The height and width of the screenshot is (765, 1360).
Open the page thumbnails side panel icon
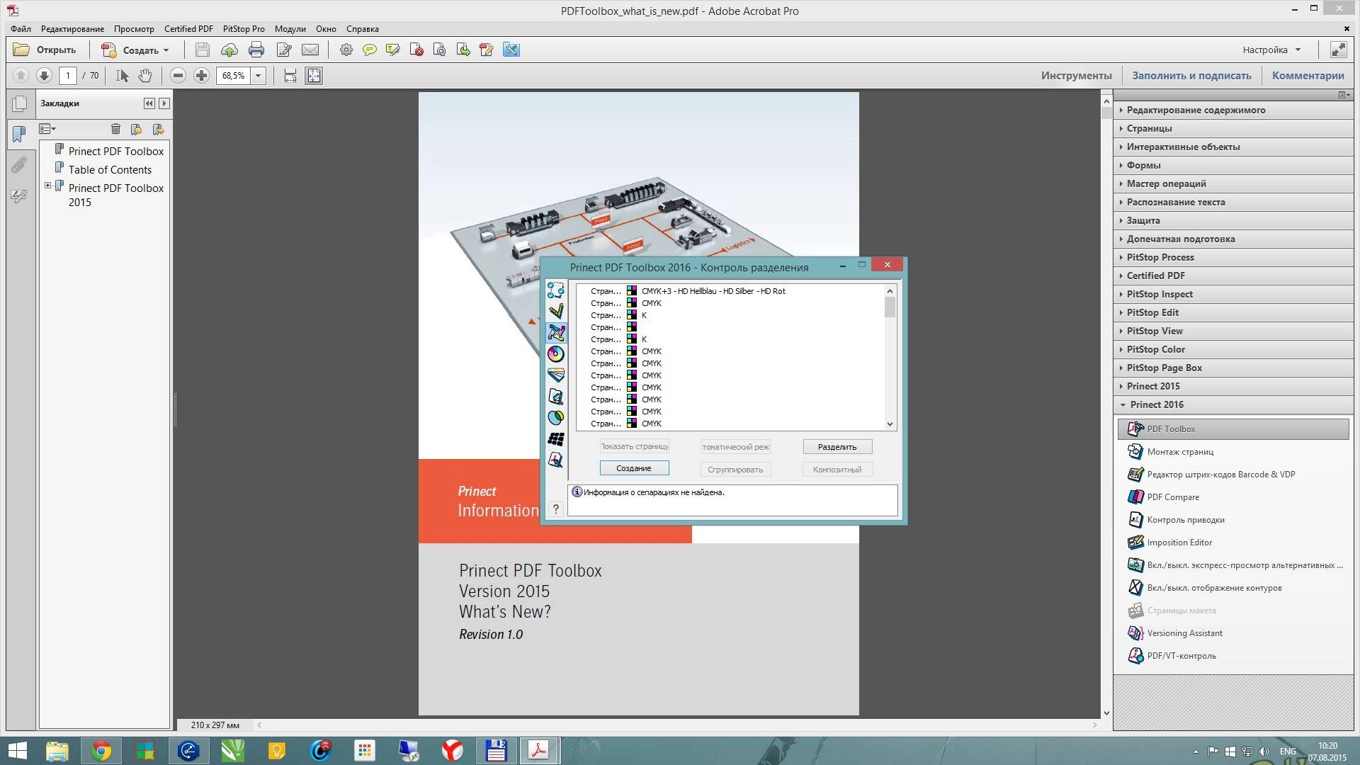[x=20, y=104]
